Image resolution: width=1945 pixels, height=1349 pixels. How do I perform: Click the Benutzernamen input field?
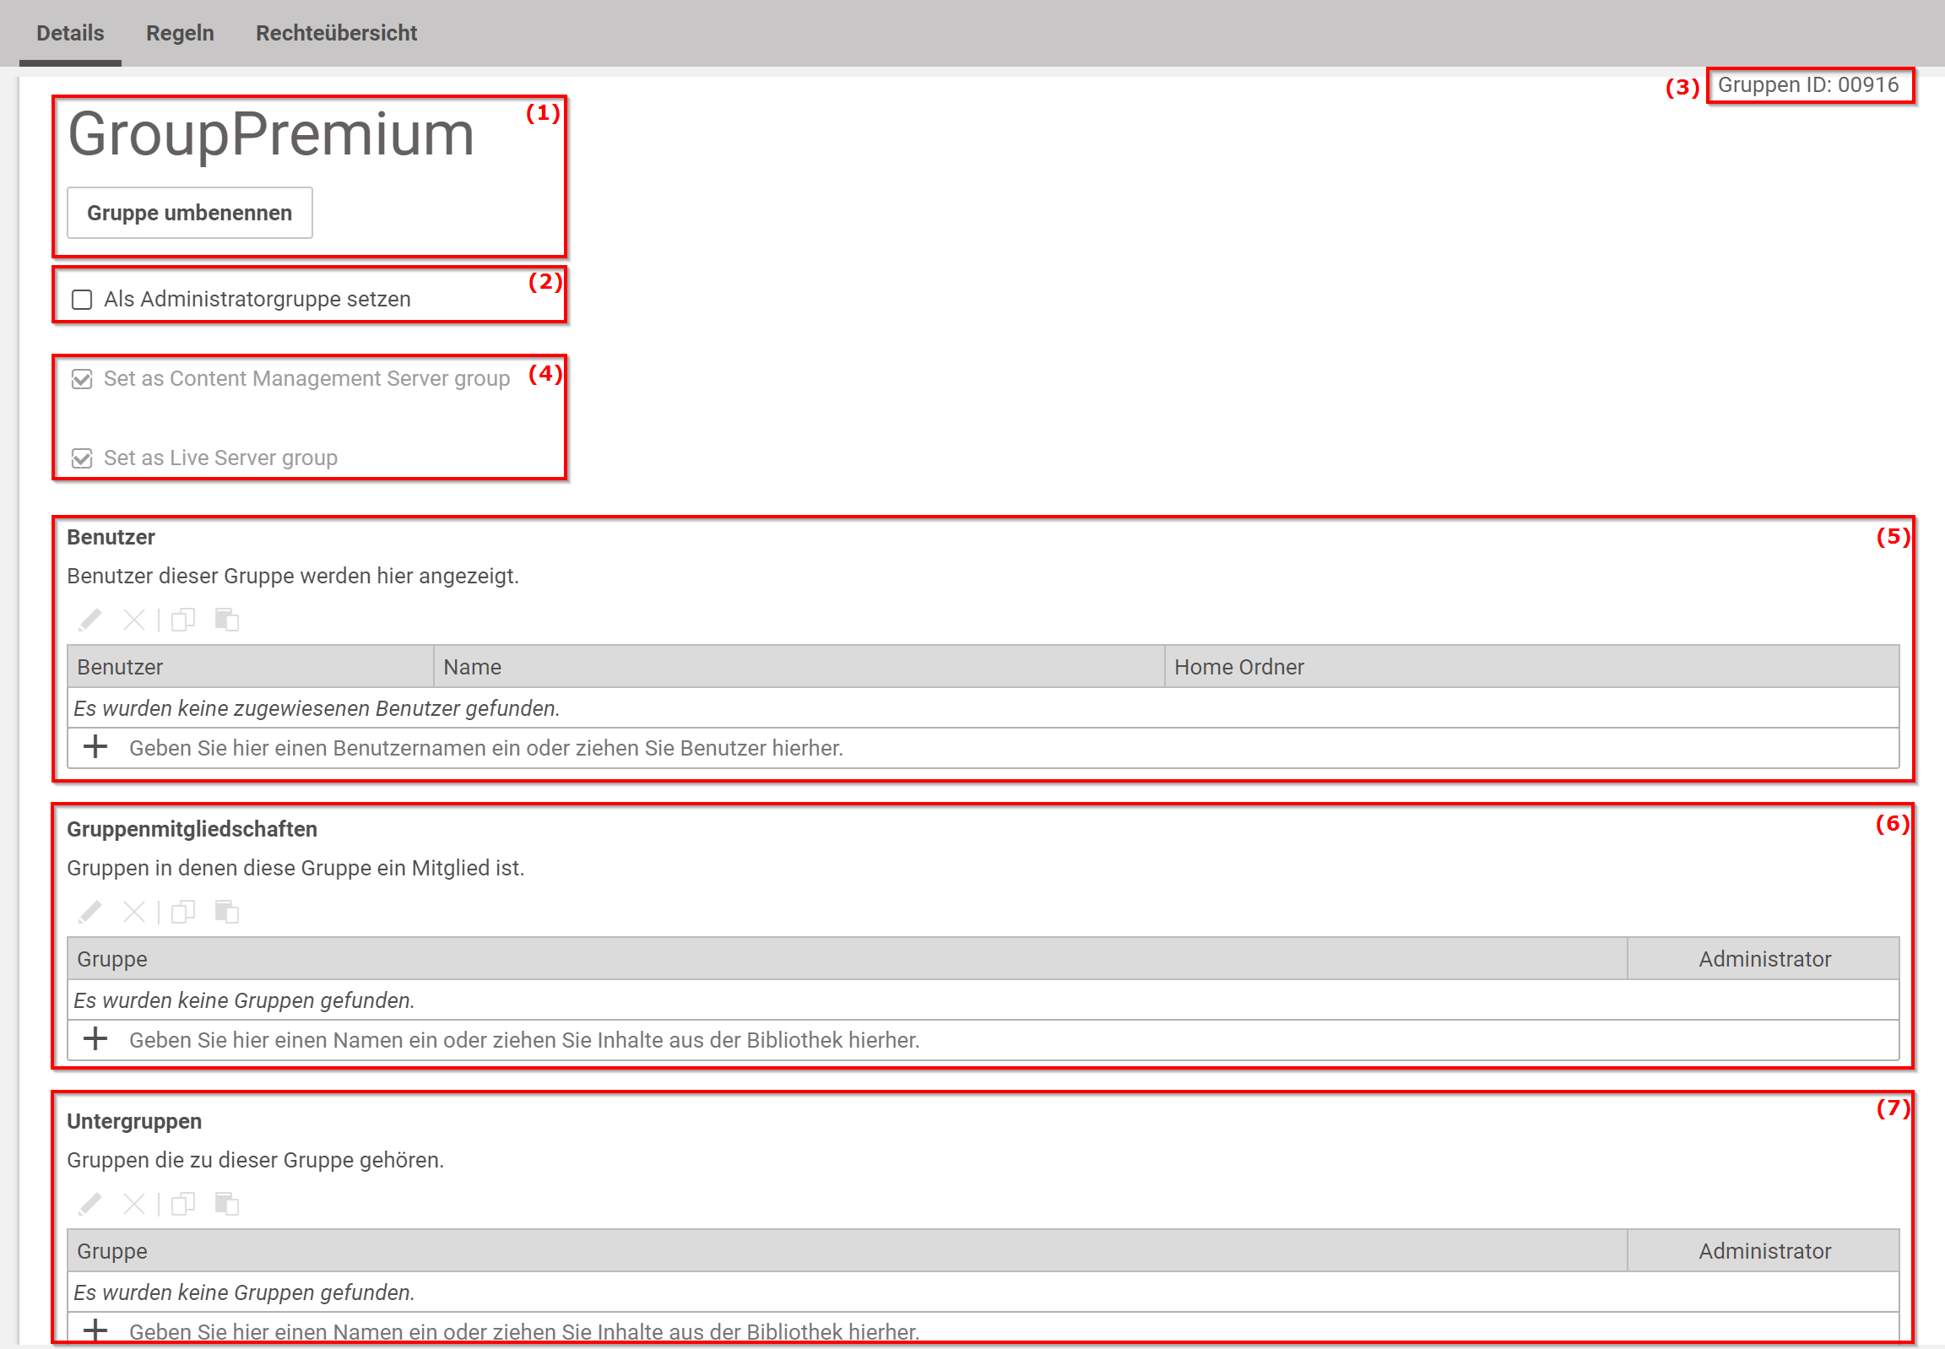coord(486,749)
